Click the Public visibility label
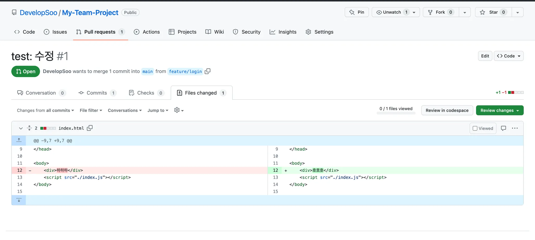 [x=130, y=13]
